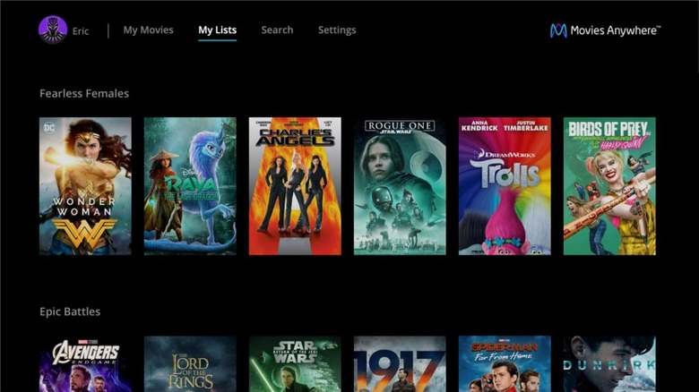699x392 pixels.
Task: Select the Eric profile name
Action: point(81,31)
